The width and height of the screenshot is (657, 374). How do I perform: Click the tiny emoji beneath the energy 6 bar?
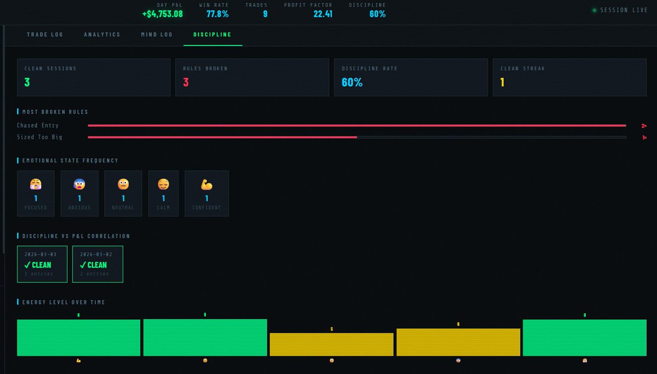click(458, 361)
